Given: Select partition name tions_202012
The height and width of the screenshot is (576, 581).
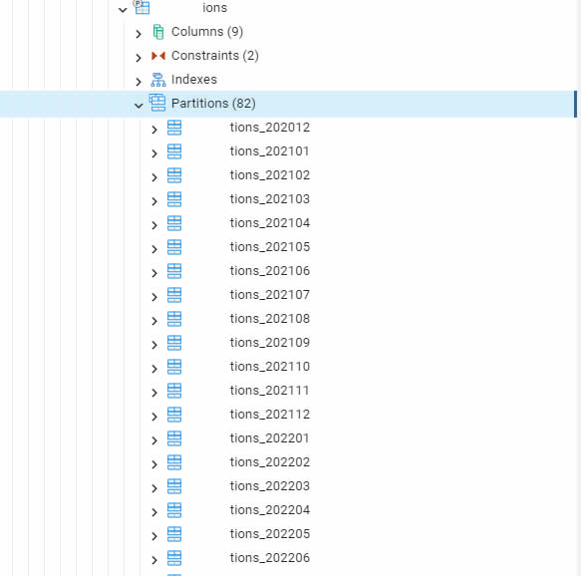Looking at the screenshot, I should tap(270, 128).
